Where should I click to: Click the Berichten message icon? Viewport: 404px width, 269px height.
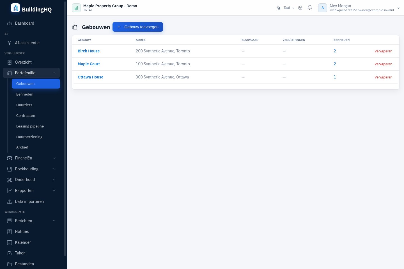coord(10,221)
